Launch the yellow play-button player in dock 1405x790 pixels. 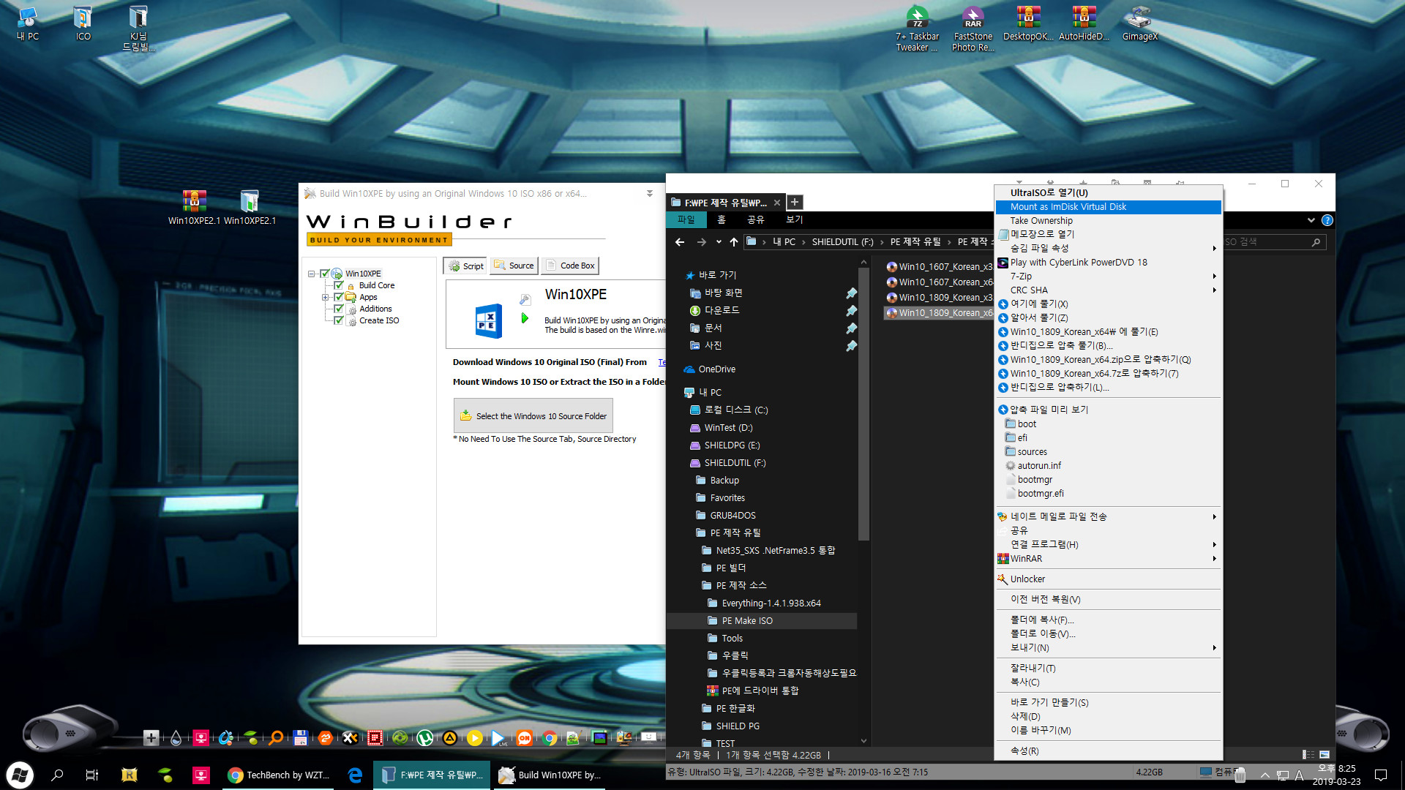click(474, 737)
